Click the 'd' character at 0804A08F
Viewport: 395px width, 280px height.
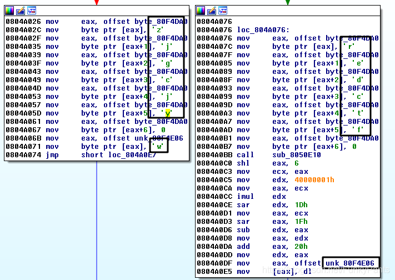pos(358,80)
